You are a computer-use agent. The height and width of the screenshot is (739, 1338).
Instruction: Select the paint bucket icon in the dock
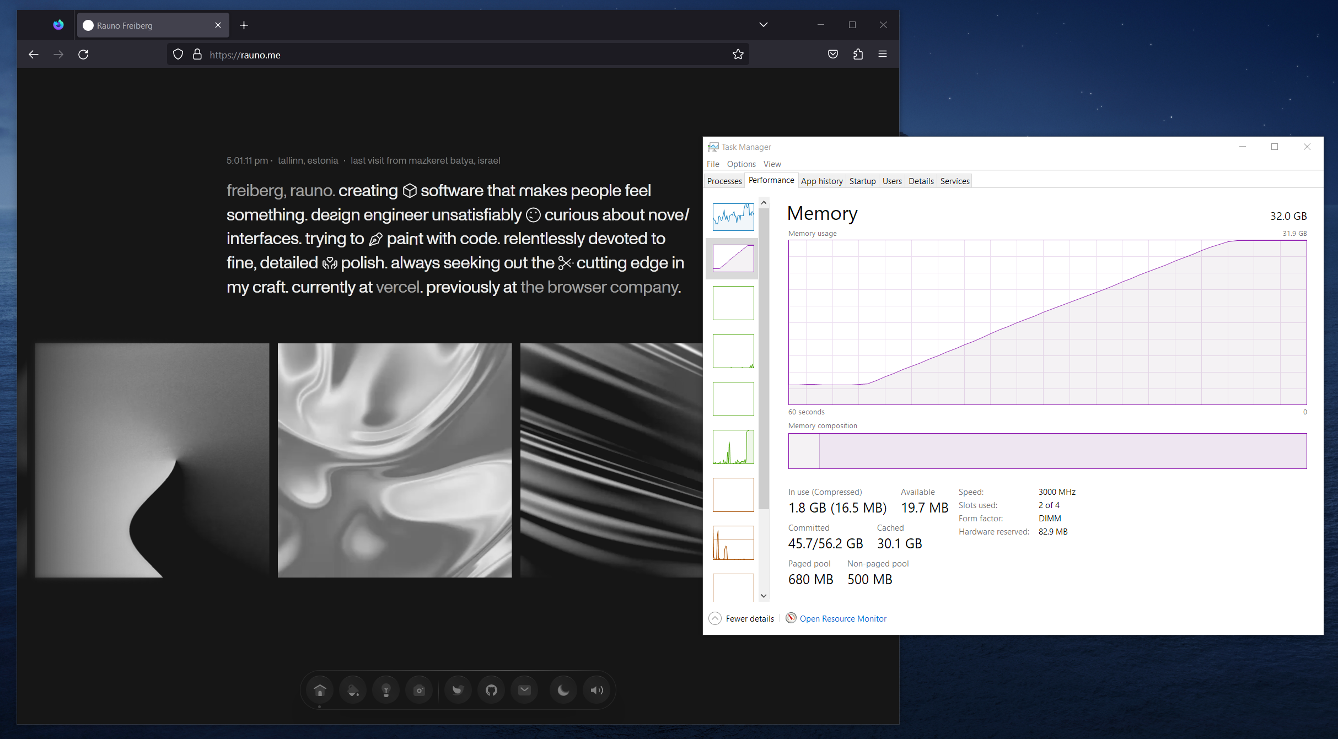click(x=353, y=689)
